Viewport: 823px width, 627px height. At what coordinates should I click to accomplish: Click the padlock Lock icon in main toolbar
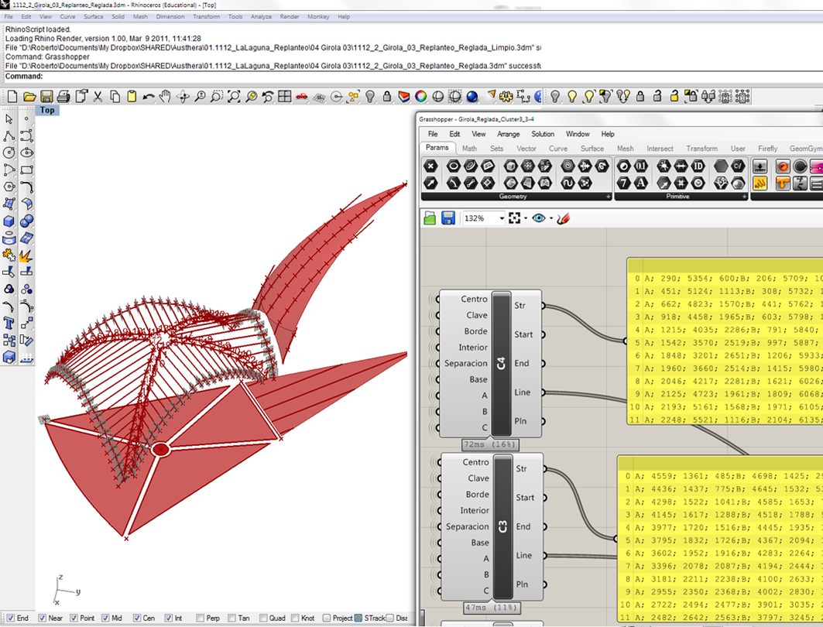click(387, 96)
